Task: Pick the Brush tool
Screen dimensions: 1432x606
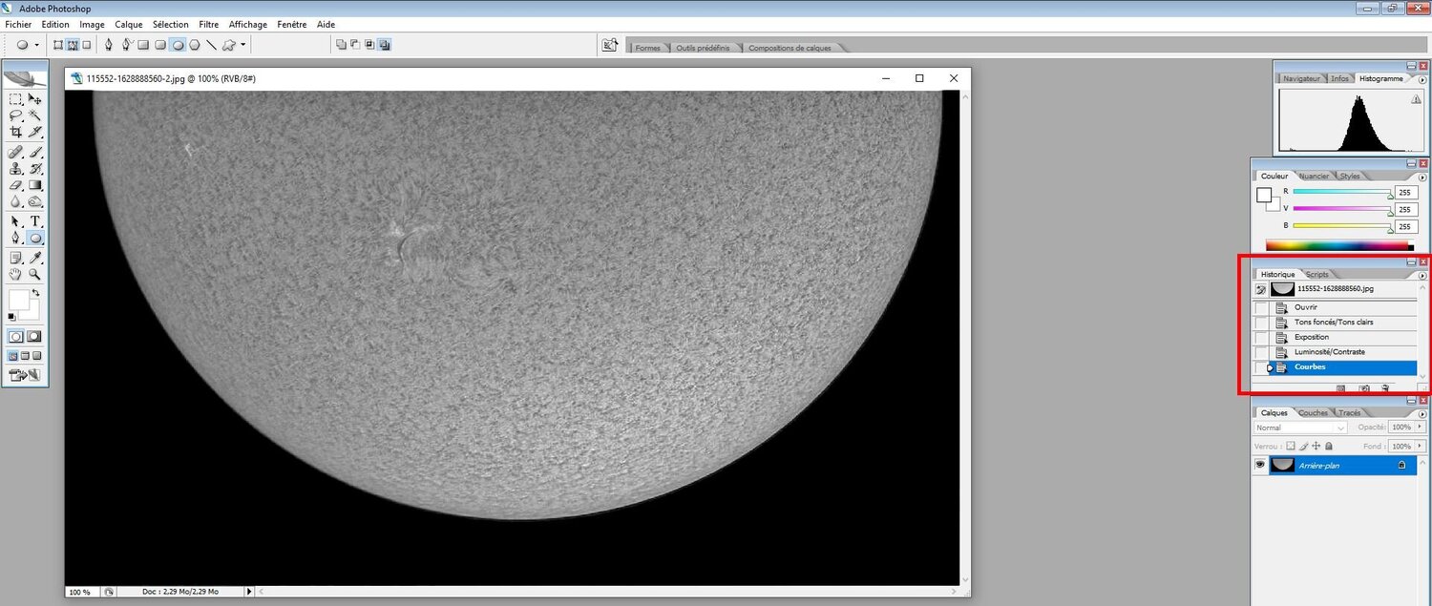Action: (x=35, y=153)
